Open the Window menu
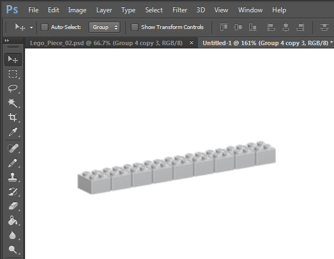The image size is (334, 259). click(x=250, y=10)
